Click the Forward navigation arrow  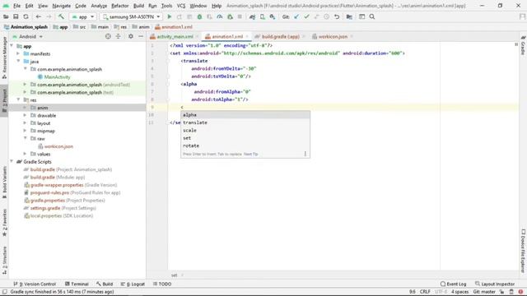coord(49,16)
